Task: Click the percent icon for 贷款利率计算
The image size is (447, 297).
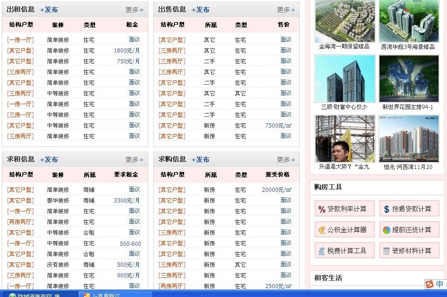Action: coord(322,209)
